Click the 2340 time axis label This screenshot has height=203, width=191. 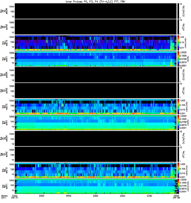coord(149,196)
